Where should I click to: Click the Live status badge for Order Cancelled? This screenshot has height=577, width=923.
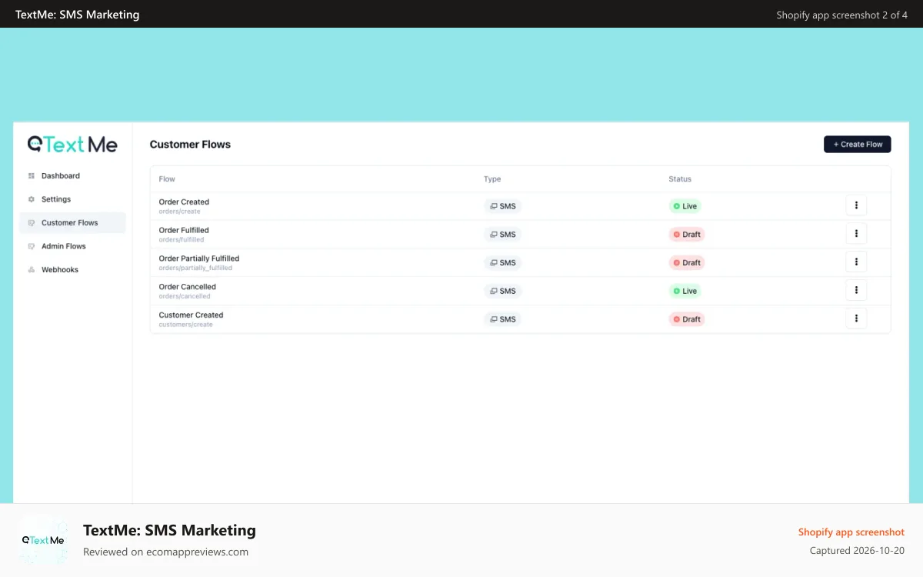[685, 291]
